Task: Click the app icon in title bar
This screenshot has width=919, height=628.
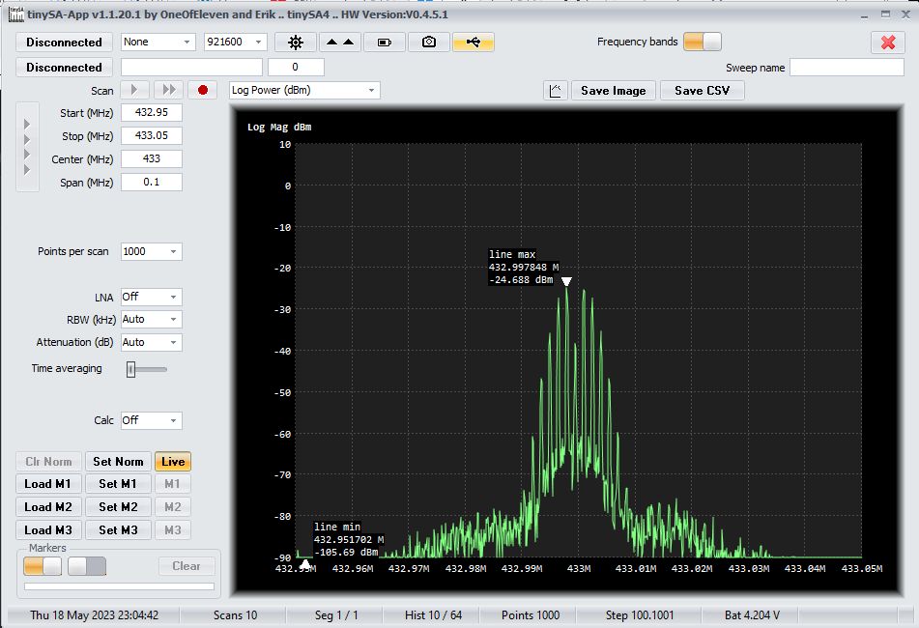Action: pos(15,14)
